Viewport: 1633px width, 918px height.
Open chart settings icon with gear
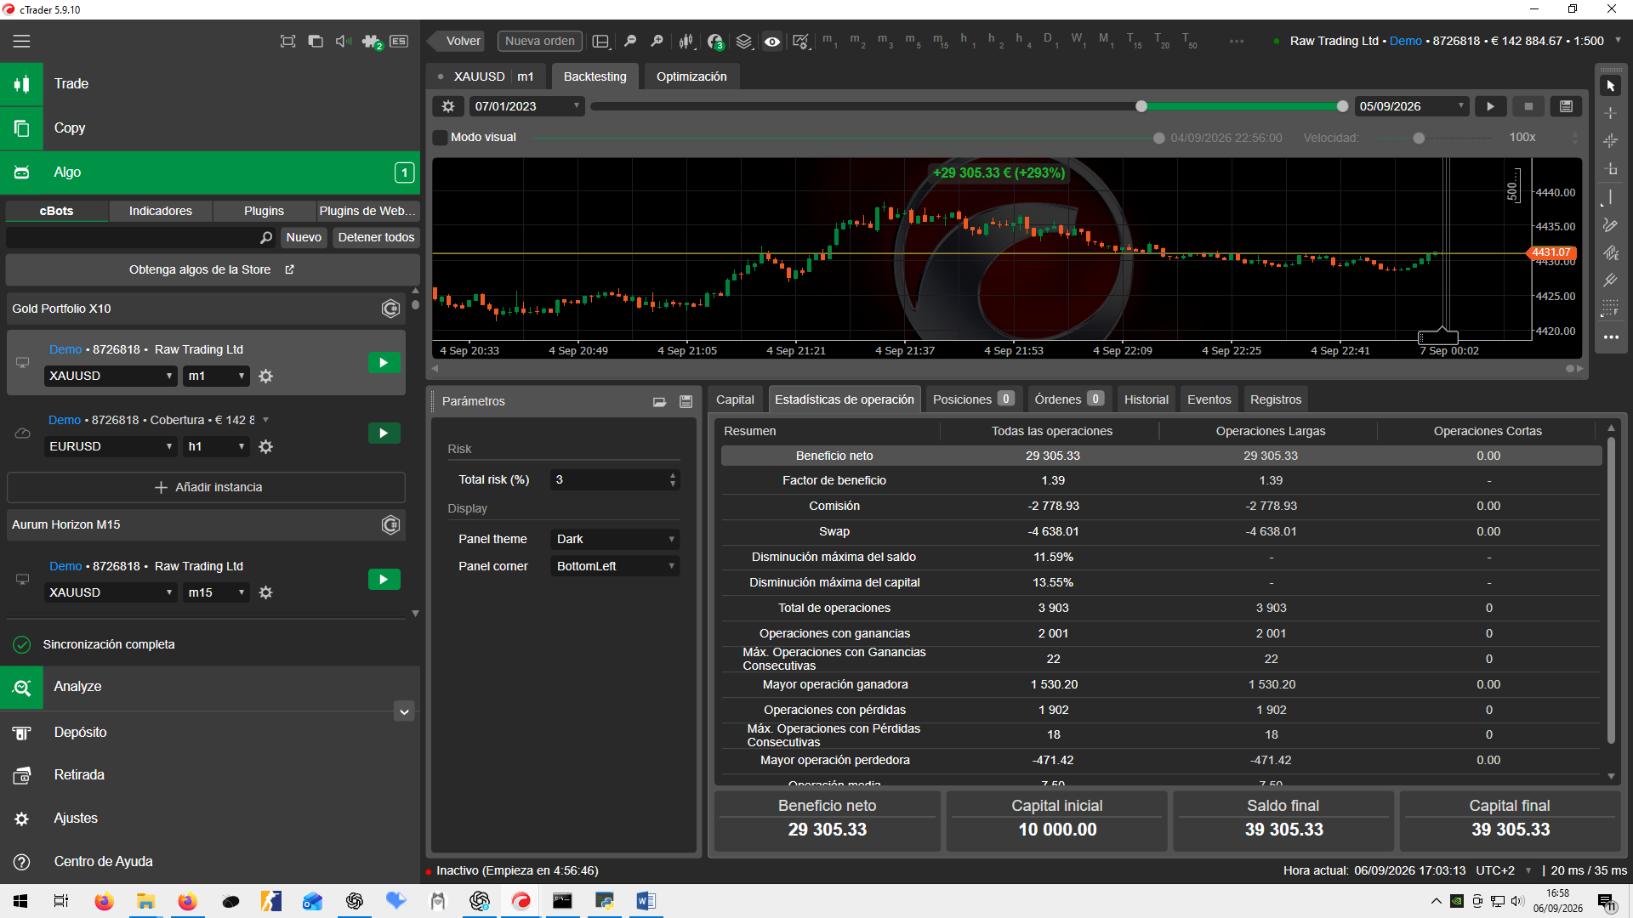pyautogui.click(x=800, y=41)
